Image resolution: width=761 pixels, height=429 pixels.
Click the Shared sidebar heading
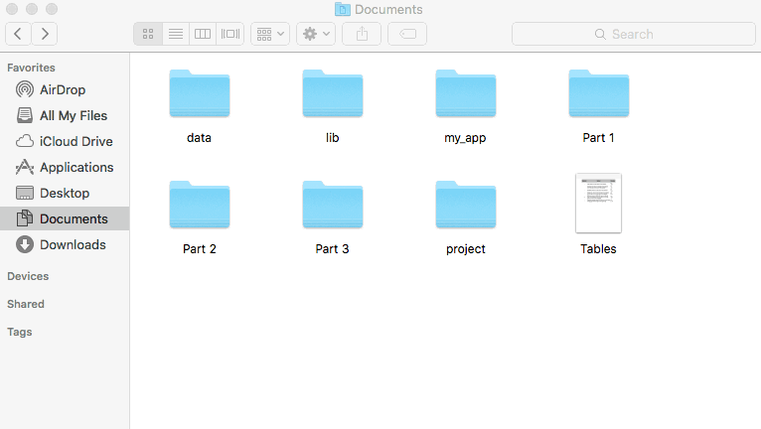pyautogui.click(x=26, y=304)
